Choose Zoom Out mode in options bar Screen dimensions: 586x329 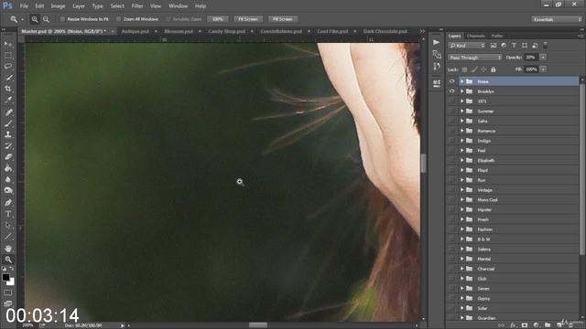(x=46, y=19)
